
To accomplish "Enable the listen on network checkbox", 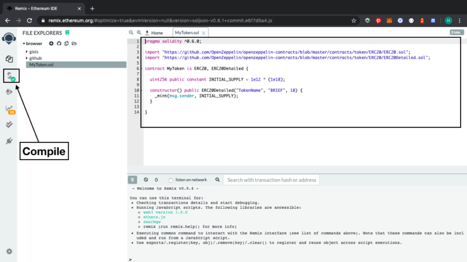I will click(x=171, y=180).
